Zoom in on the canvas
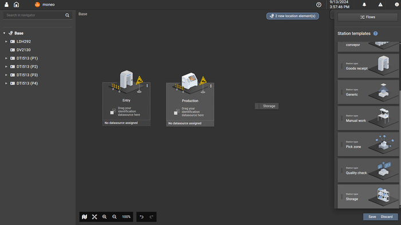The height and width of the screenshot is (225, 401). tap(104, 217)
